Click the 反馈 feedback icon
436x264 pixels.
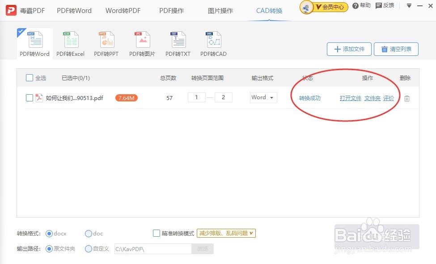click(384, 6)
